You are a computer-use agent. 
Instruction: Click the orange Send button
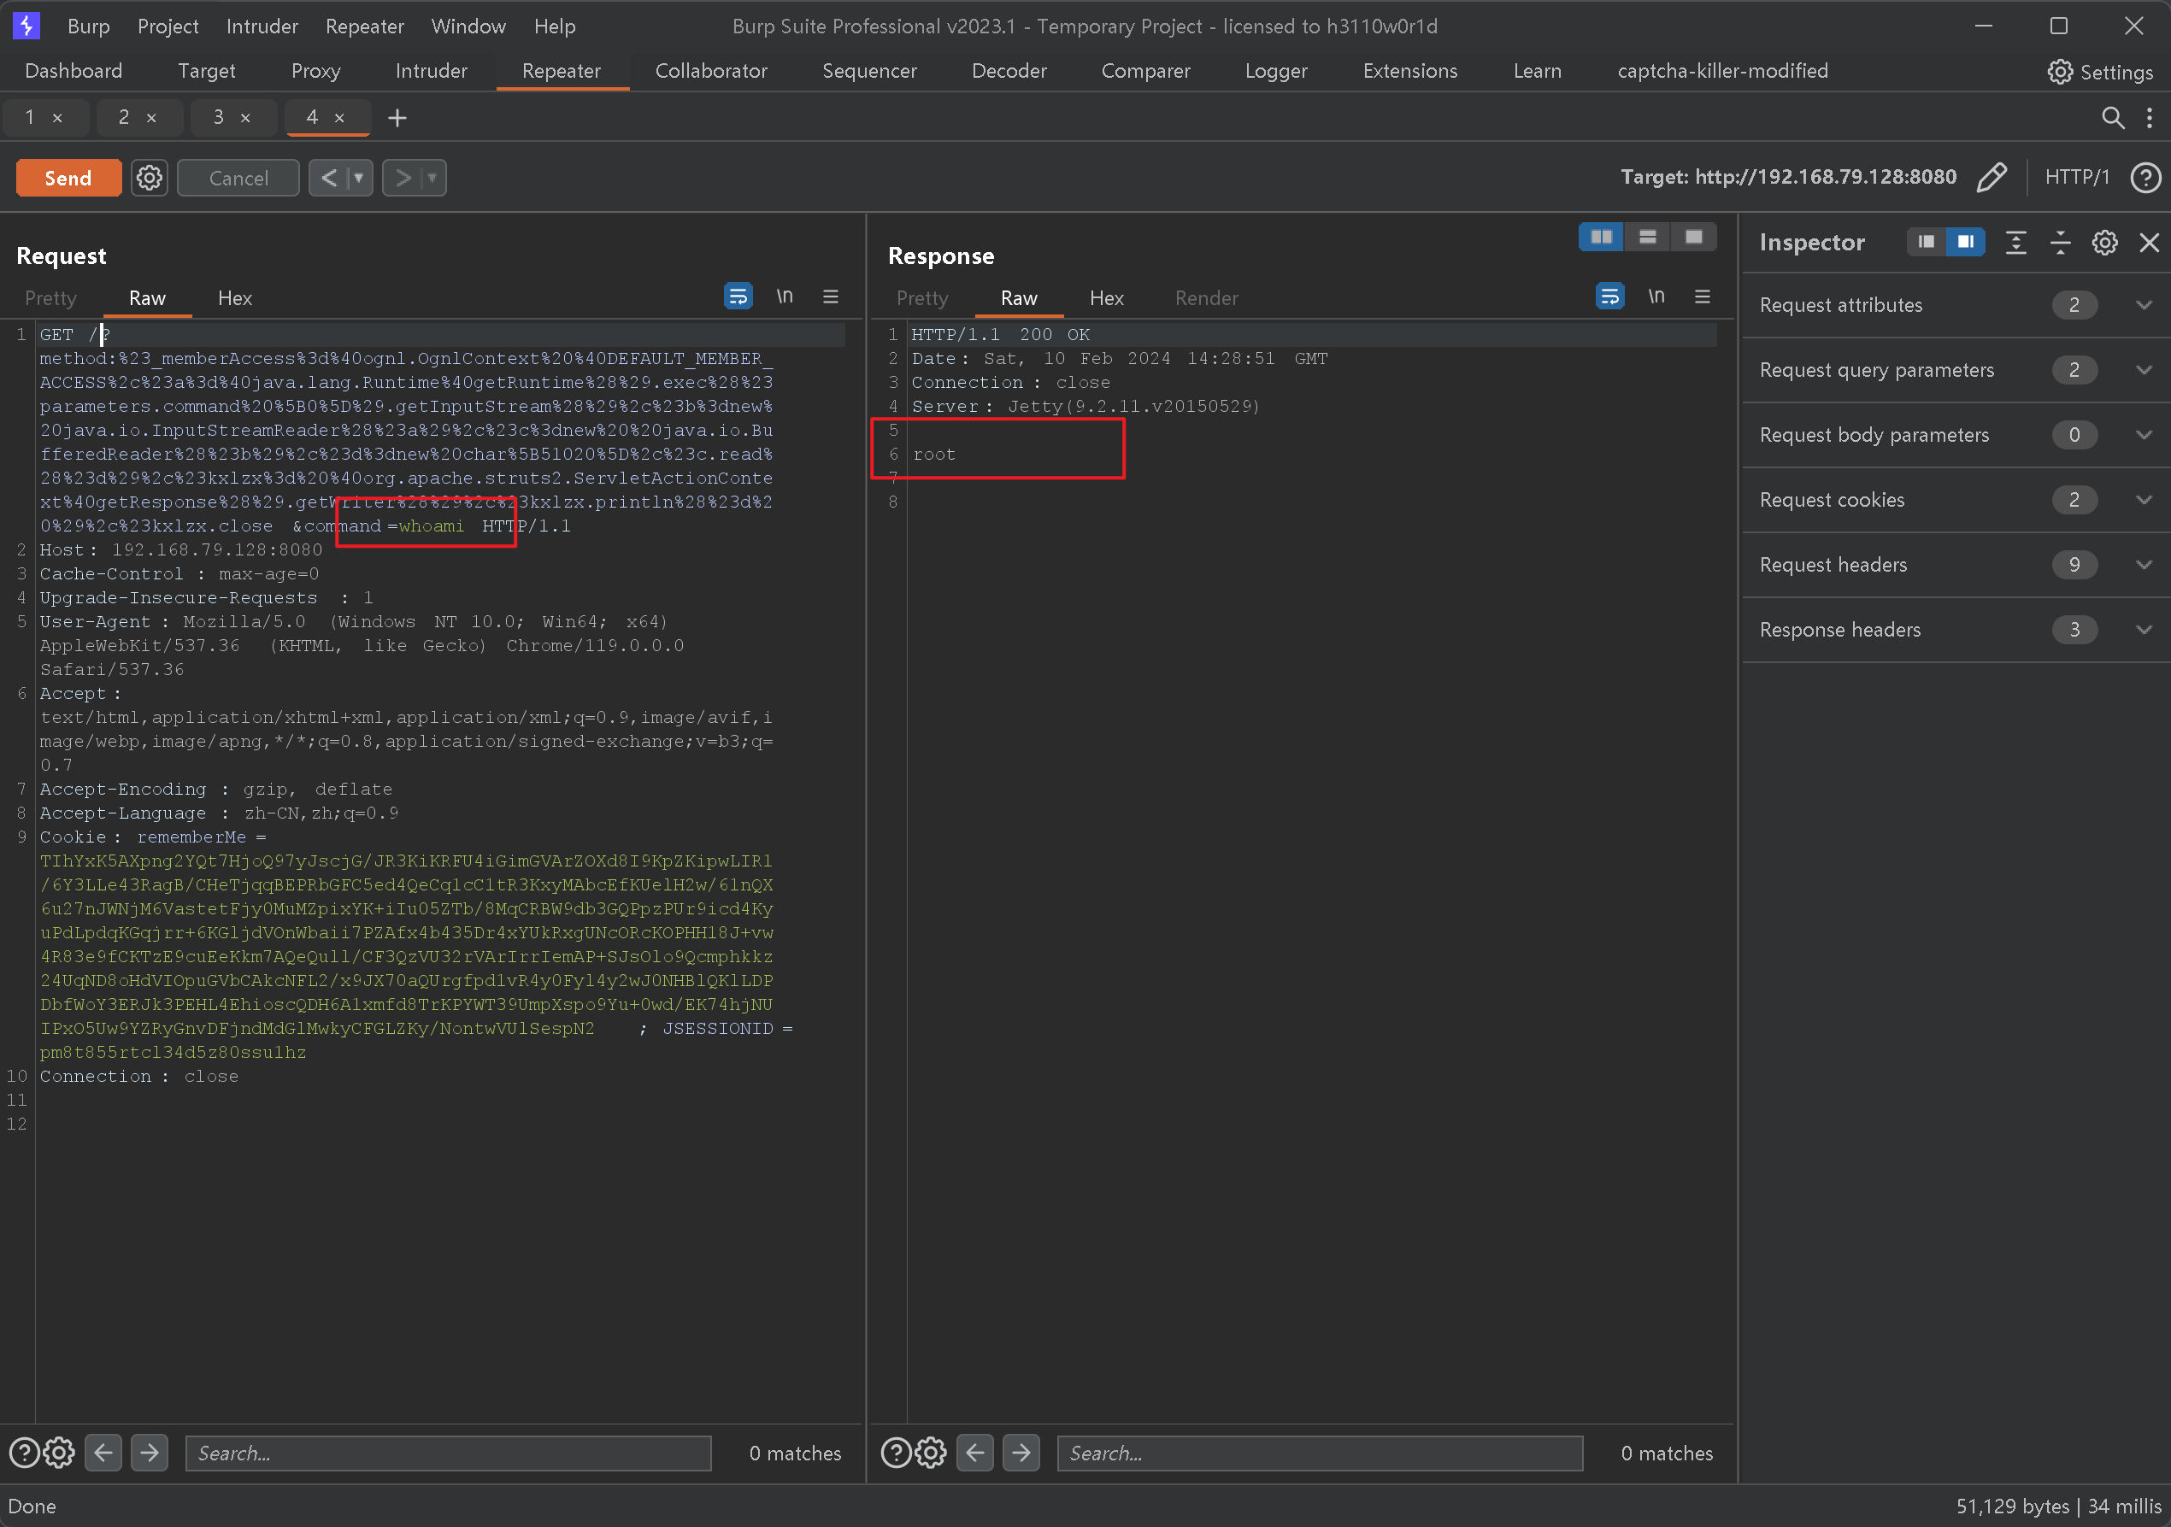click(x=68, y=178)
